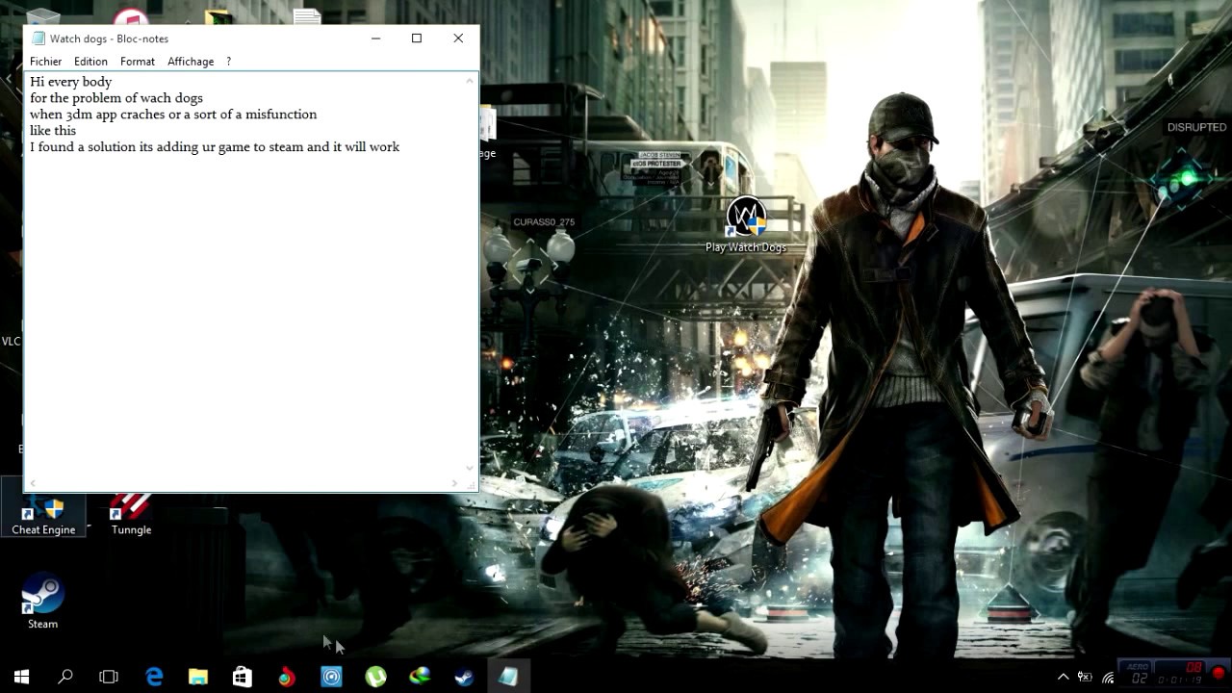The width and height of the screenshot is (1232, 693).
Task: Click the horizontal scrollbar left arrow in Notepad
Action: pyautogui.click(x=33, y=483)
